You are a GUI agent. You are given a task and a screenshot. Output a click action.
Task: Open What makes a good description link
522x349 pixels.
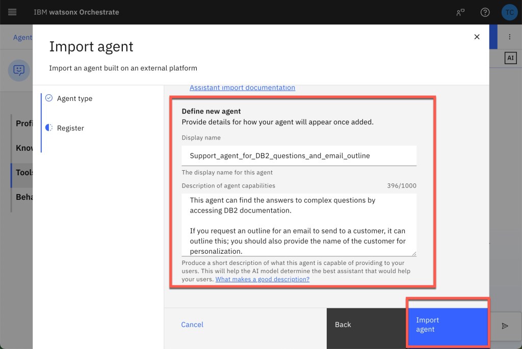click(x=262, y=279)
